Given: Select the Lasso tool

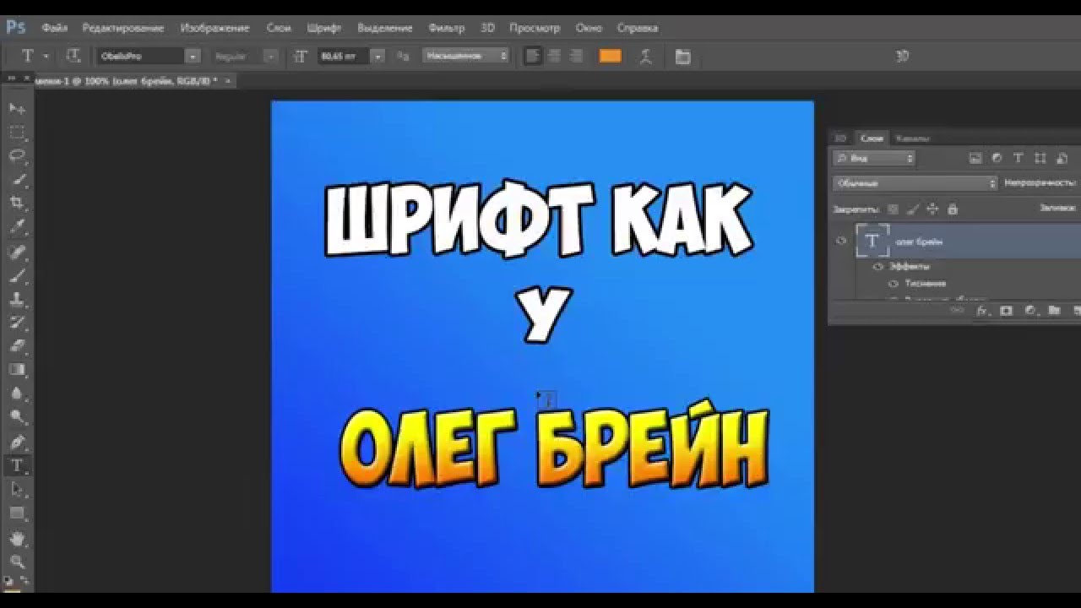Looking at the screenshot, I should (x=17, y=156).
